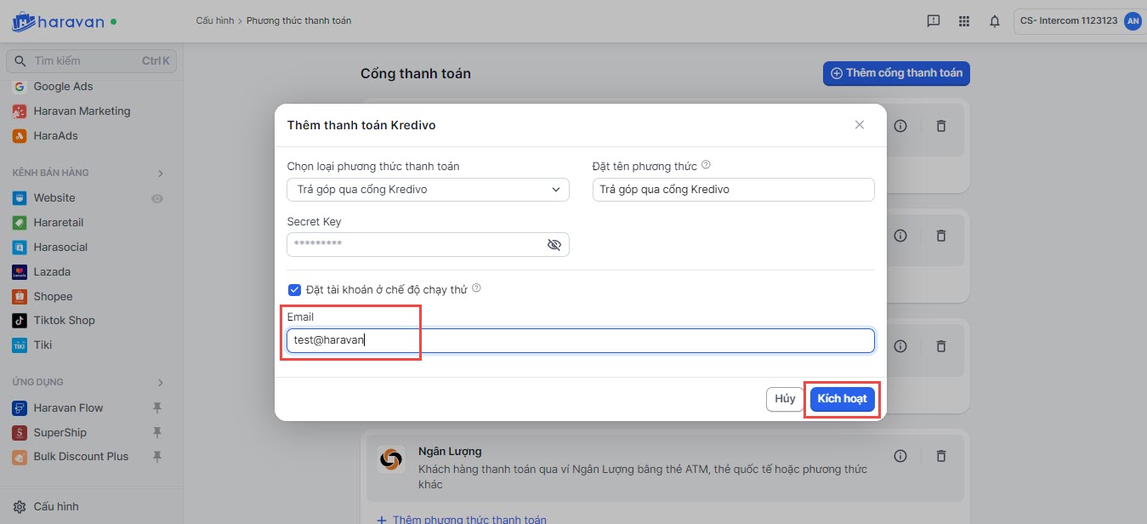1147x524 pixels.
Task: Toggle Secret Key visibility eye icon
Action: (554, 245)
